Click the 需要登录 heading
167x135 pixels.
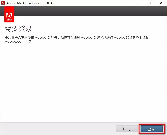coord(19,29)
